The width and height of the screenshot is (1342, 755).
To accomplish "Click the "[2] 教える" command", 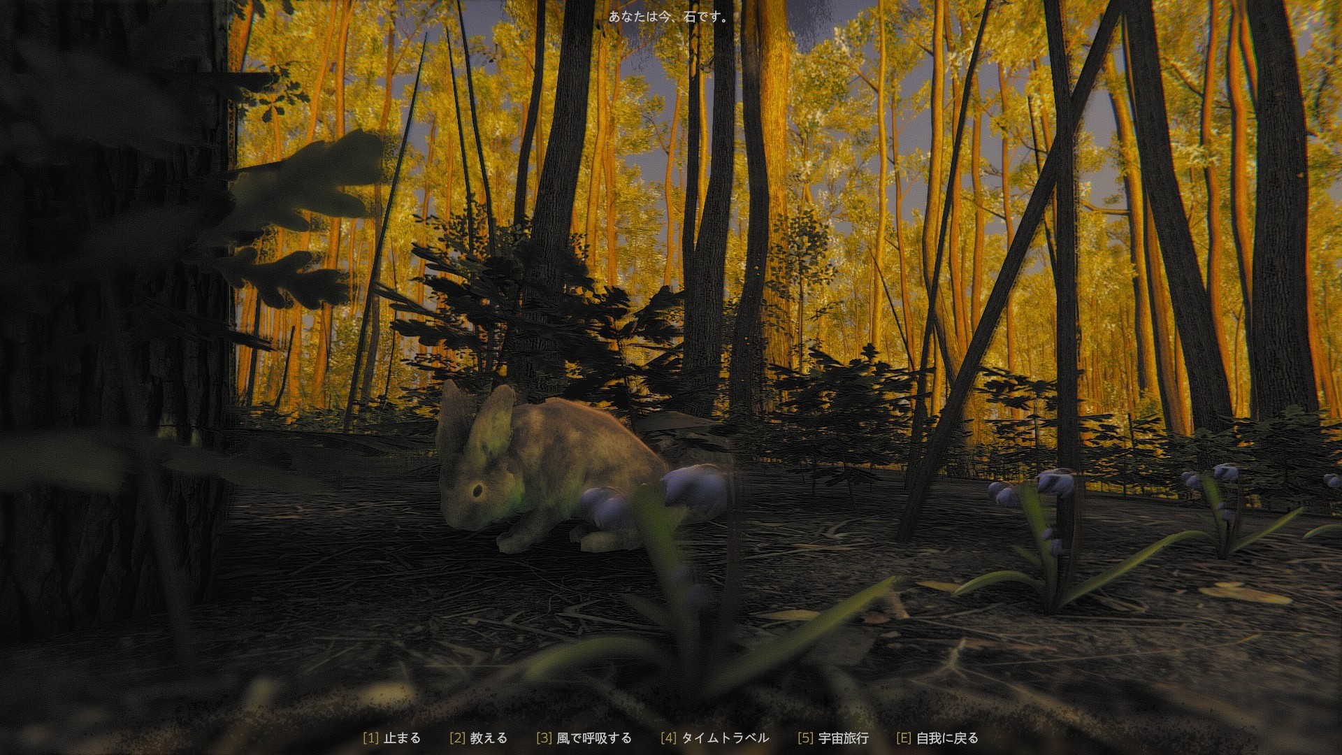I will pos(481,738).
